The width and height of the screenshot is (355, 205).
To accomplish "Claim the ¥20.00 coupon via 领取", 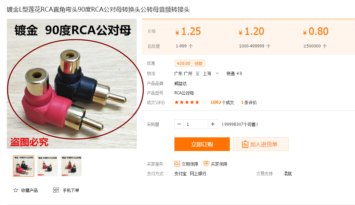I will pos(198,63).
